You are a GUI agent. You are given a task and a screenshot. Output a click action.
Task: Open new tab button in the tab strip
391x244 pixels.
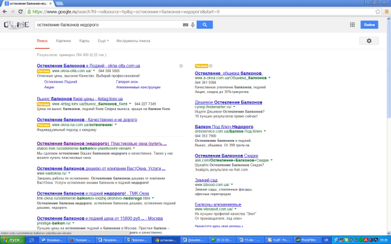[59, 3]
